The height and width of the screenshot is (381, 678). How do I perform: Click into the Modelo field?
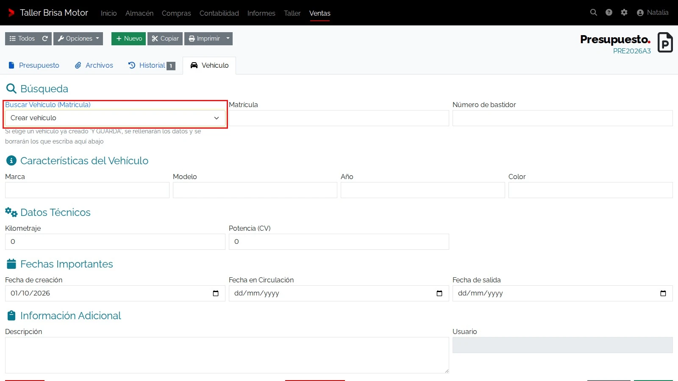[255, 190]
